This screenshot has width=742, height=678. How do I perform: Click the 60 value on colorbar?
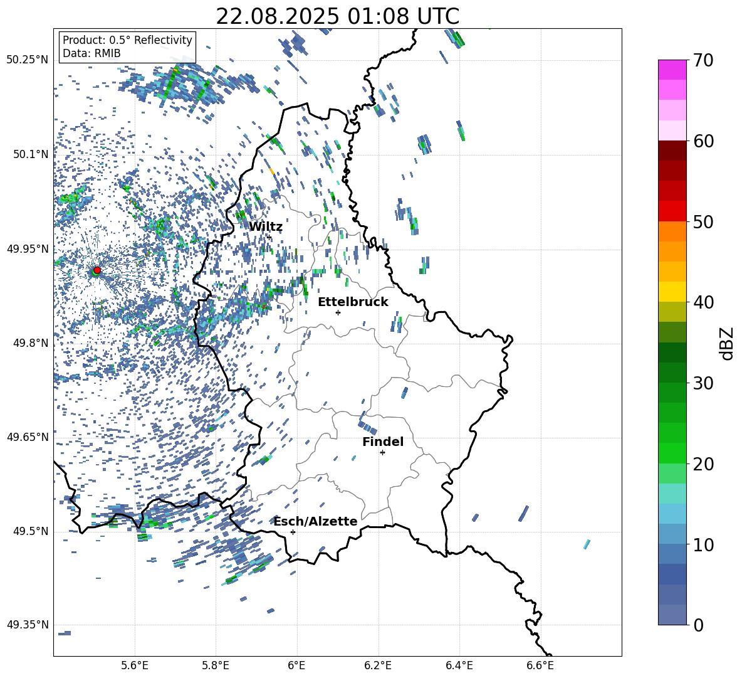tap(703, 141)
